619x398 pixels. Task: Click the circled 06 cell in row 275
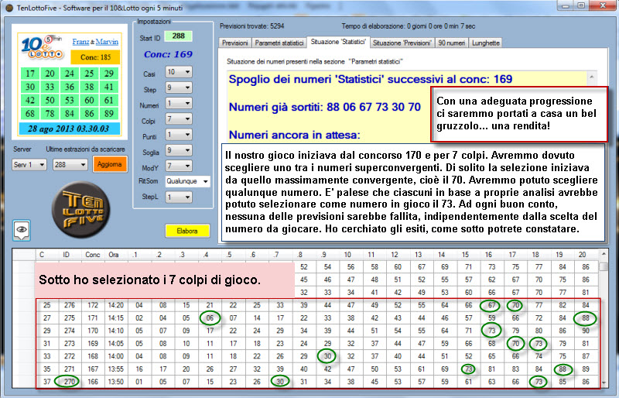210,318
